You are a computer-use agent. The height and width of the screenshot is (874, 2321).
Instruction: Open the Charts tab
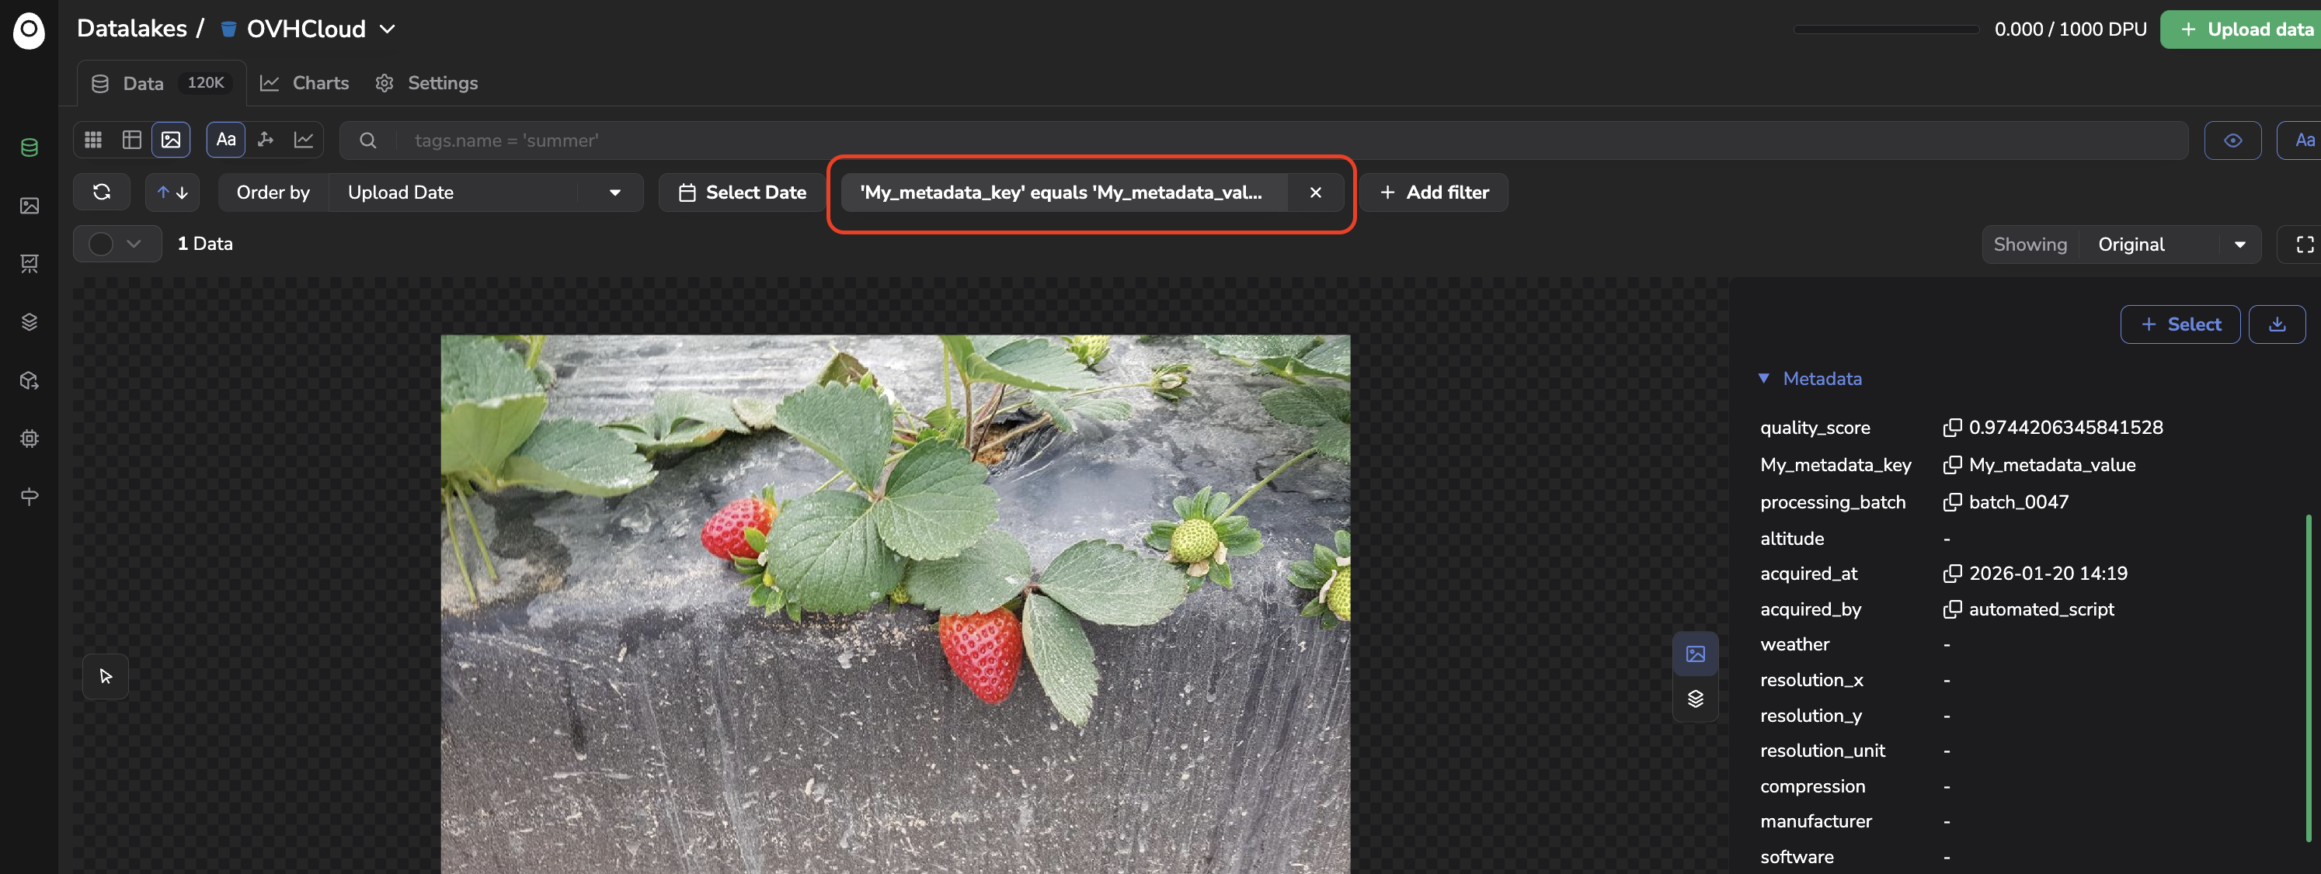[x=305, y=83]
